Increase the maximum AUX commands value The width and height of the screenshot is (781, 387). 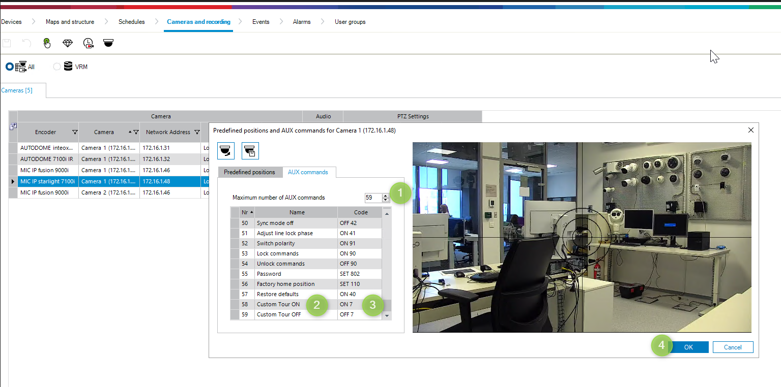[x=386, y=196]
